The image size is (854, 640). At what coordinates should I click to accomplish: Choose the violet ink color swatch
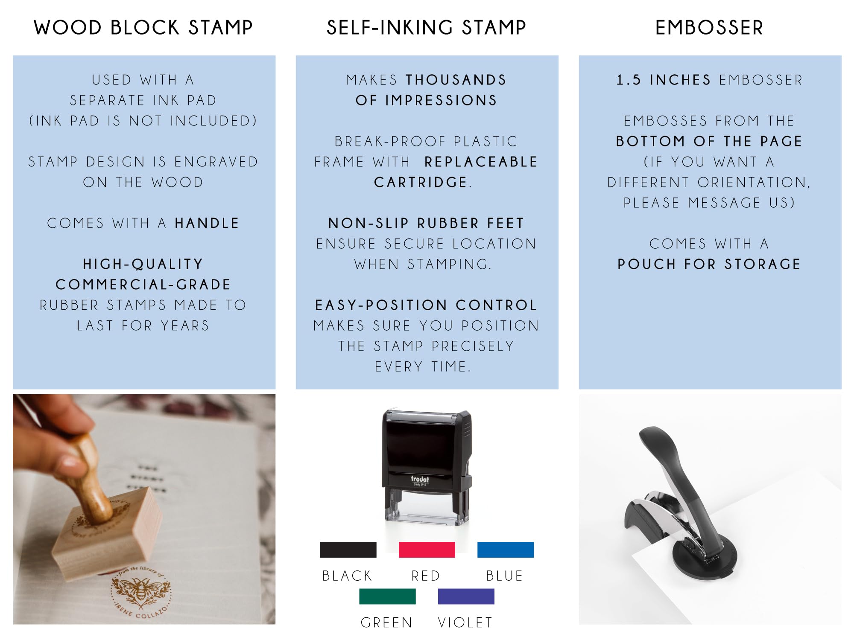point(466,596)
